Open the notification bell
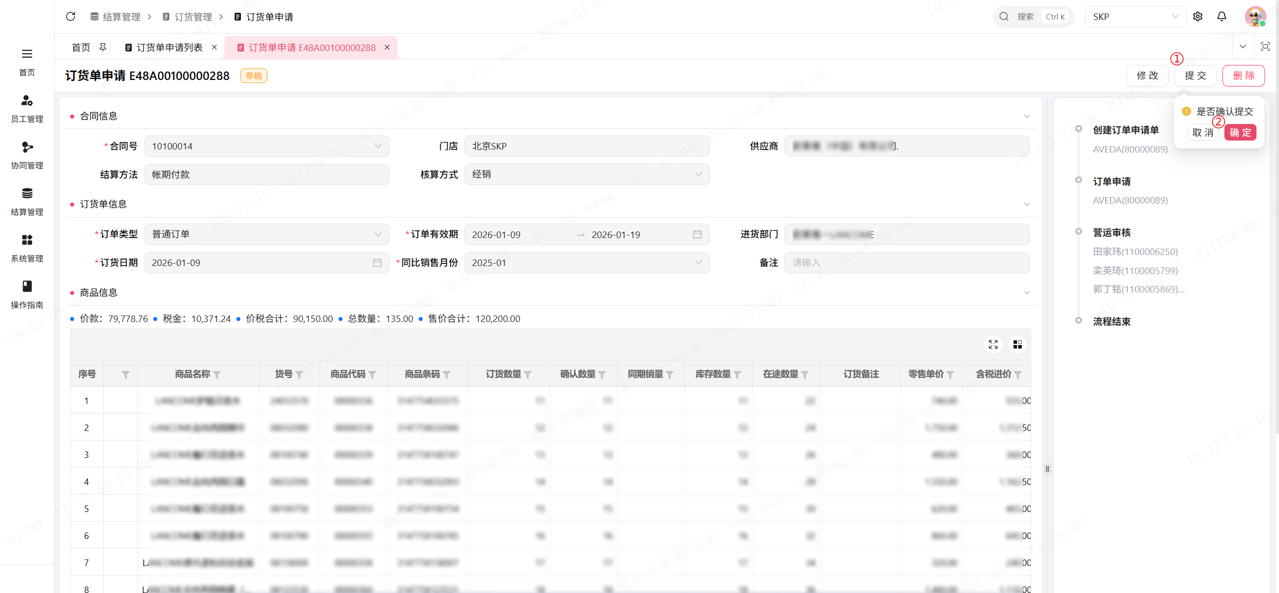Image resolution: width=1279 pixels, height=593 pixels. tap(1221, 16)
